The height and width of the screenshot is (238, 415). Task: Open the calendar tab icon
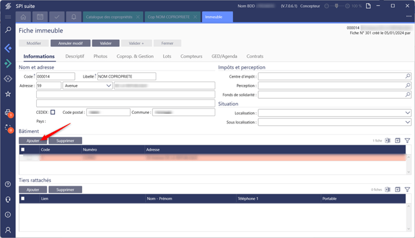(40, 17)
